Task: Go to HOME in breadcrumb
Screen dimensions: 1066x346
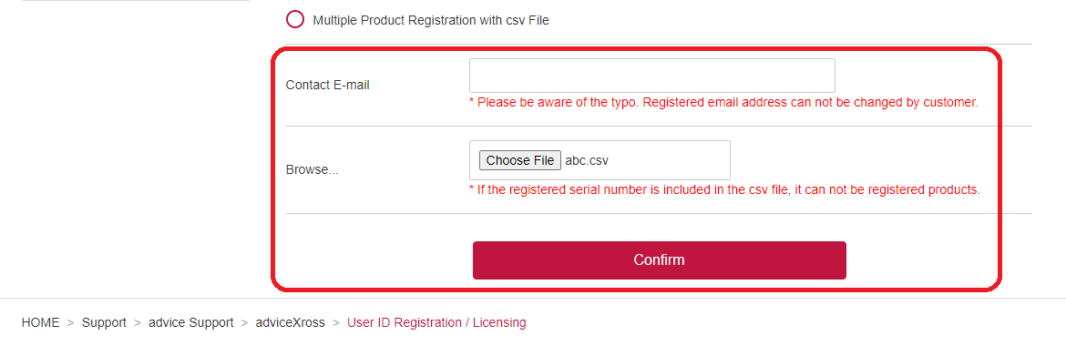Action: coord(41,322)
